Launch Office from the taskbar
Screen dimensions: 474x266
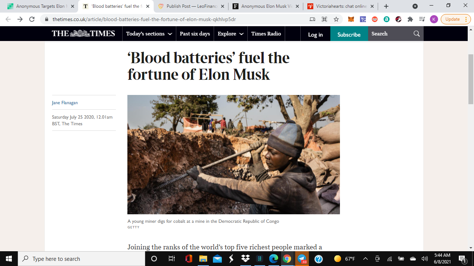(189, 259)
